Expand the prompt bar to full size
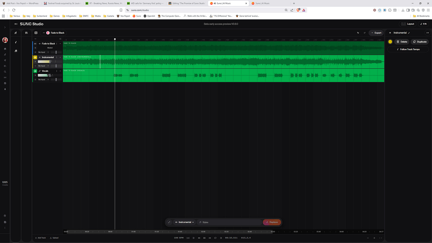432x243 pixels. click(169, 222)
